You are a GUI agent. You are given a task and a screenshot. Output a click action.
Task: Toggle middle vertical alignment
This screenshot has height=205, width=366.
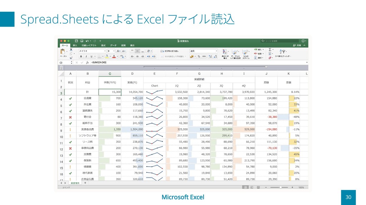point(137,51)
